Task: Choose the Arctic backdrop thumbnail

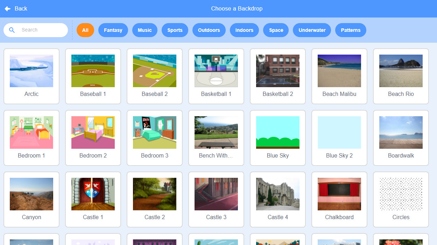Action: [31, 71]
